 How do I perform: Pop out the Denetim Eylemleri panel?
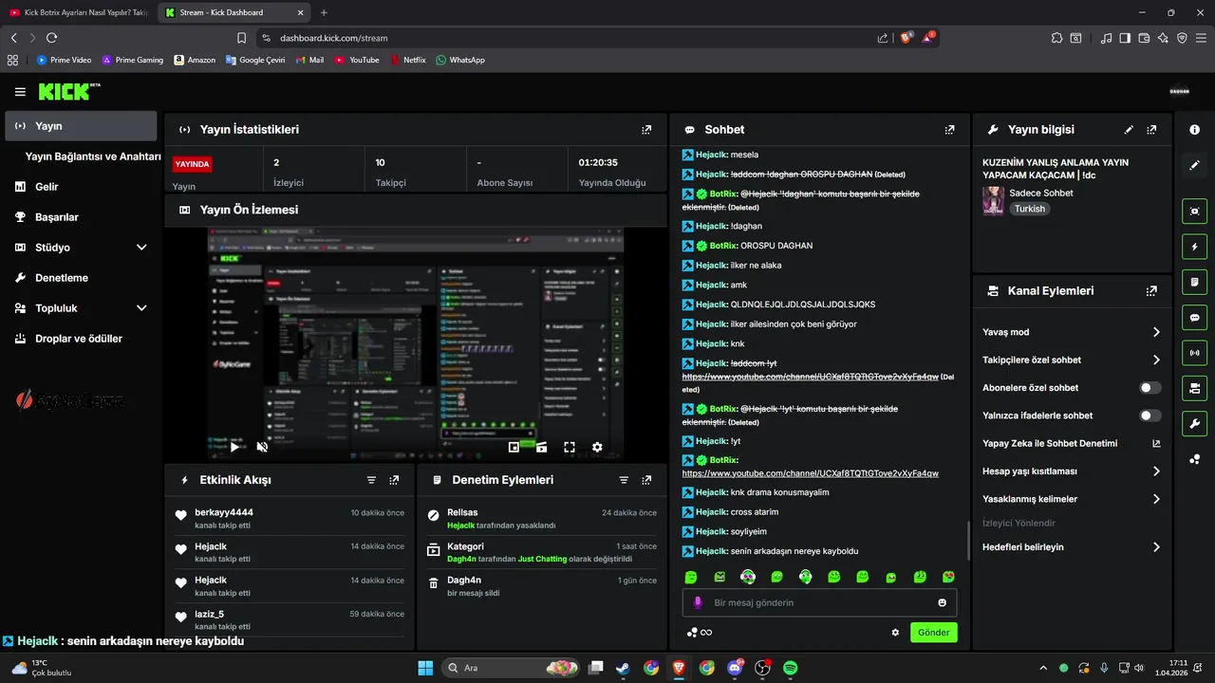[646, 480]
